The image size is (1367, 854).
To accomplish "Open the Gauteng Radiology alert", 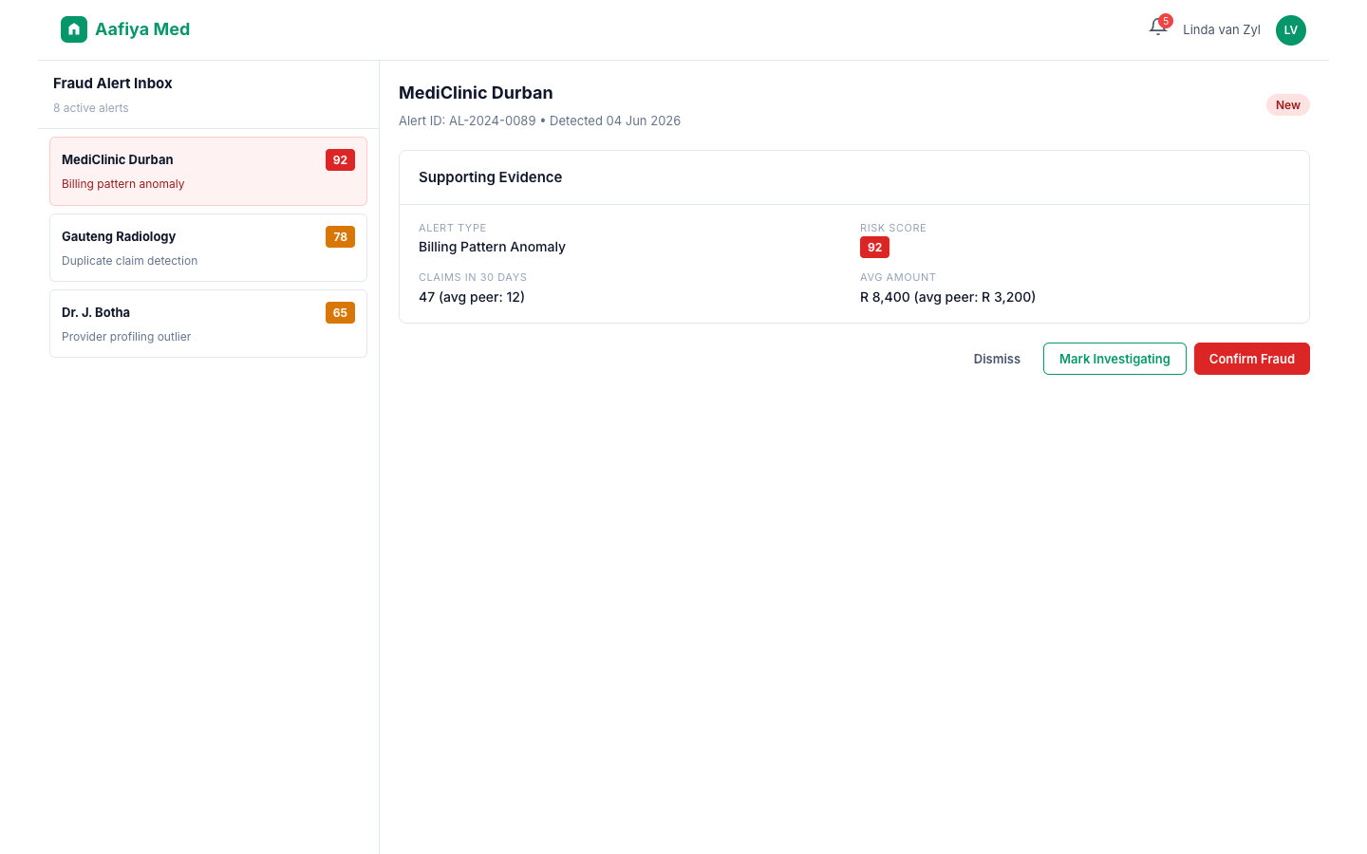I will 208,248.
